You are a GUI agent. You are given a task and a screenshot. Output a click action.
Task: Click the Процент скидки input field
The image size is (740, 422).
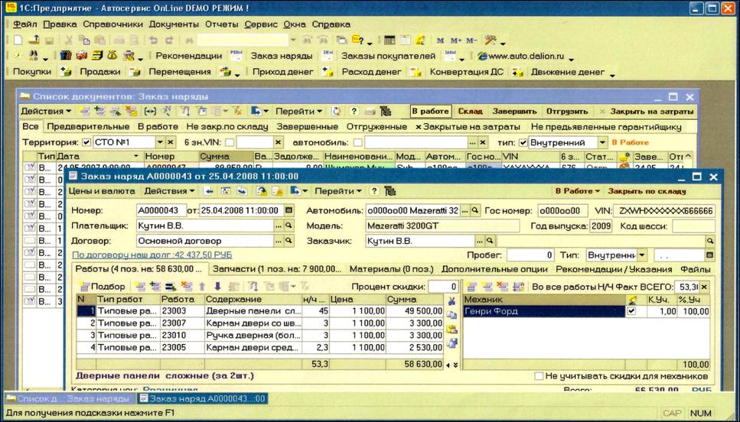click(x=443, y=286)
